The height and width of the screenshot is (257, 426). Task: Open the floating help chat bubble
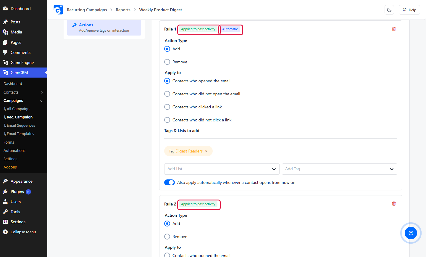tap(411, 233)
